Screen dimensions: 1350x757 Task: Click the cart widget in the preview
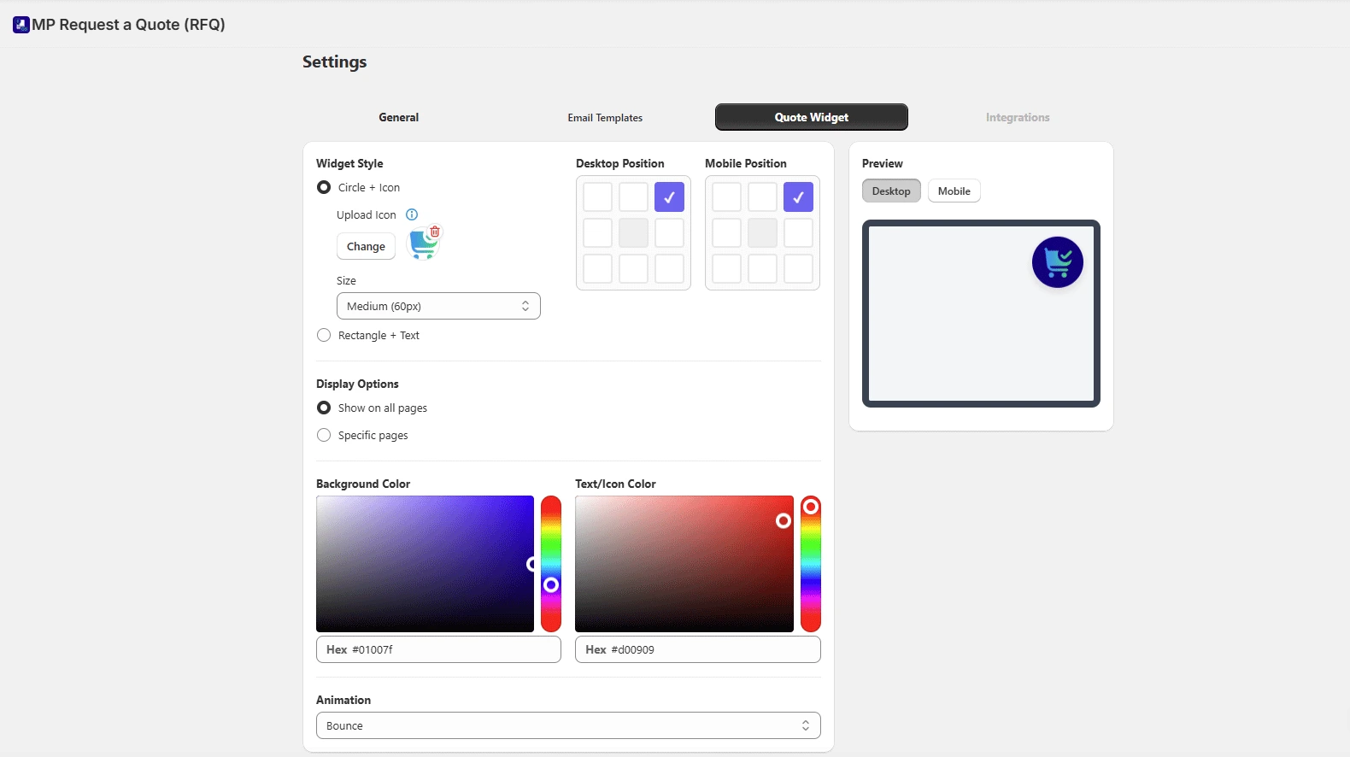[x=1058, y=262]
